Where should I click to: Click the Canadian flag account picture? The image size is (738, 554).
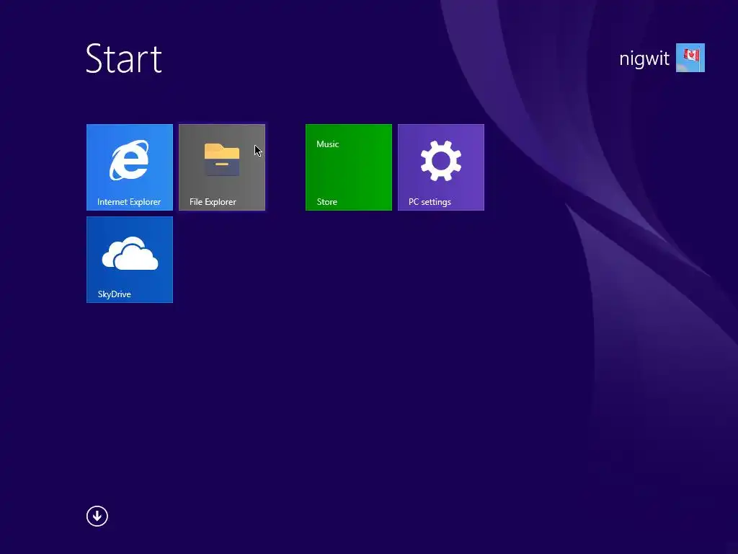[x=690, y=58]
